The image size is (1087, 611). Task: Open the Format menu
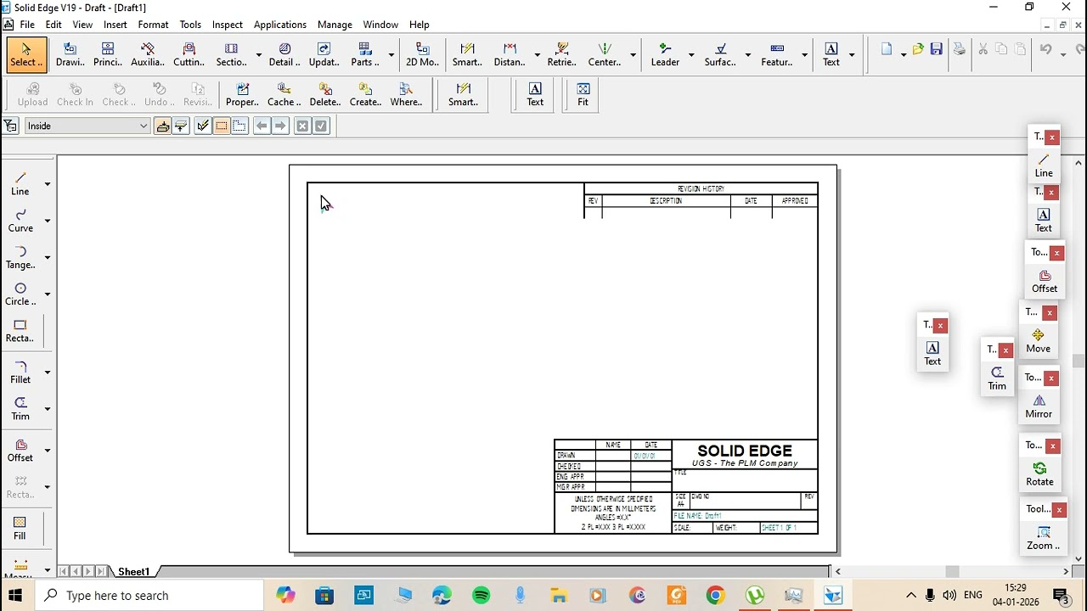pyautogui.click(x=153, y=25)
